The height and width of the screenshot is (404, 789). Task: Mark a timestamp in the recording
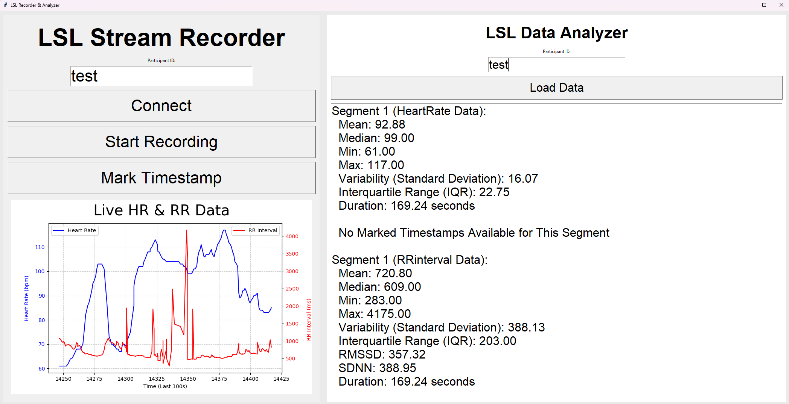coord(161,178)
